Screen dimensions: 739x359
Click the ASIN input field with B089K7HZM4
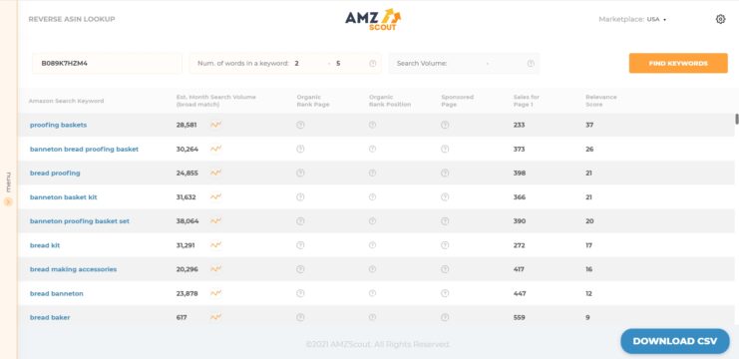tap(107, 63)
